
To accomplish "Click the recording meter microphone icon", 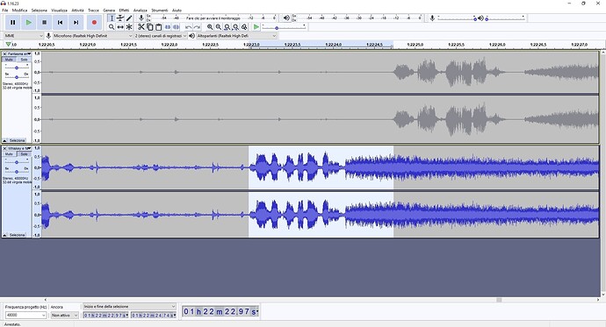I will click(141, 18).
